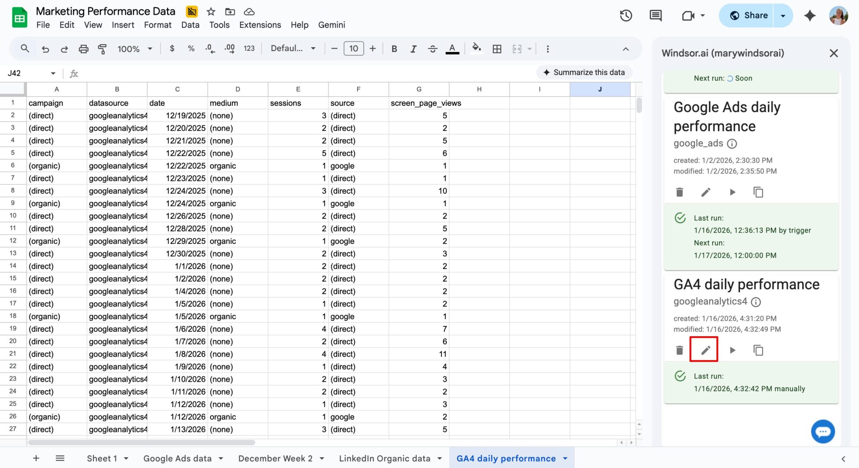Toggle bold formatting
The width and height of the screenshot is (859, 468).
tap(394, 49)
